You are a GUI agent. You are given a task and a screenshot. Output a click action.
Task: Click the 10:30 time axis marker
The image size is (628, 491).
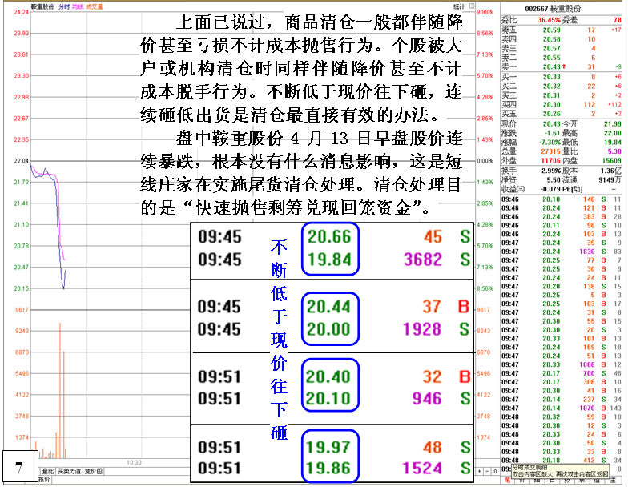pos(134,462)
